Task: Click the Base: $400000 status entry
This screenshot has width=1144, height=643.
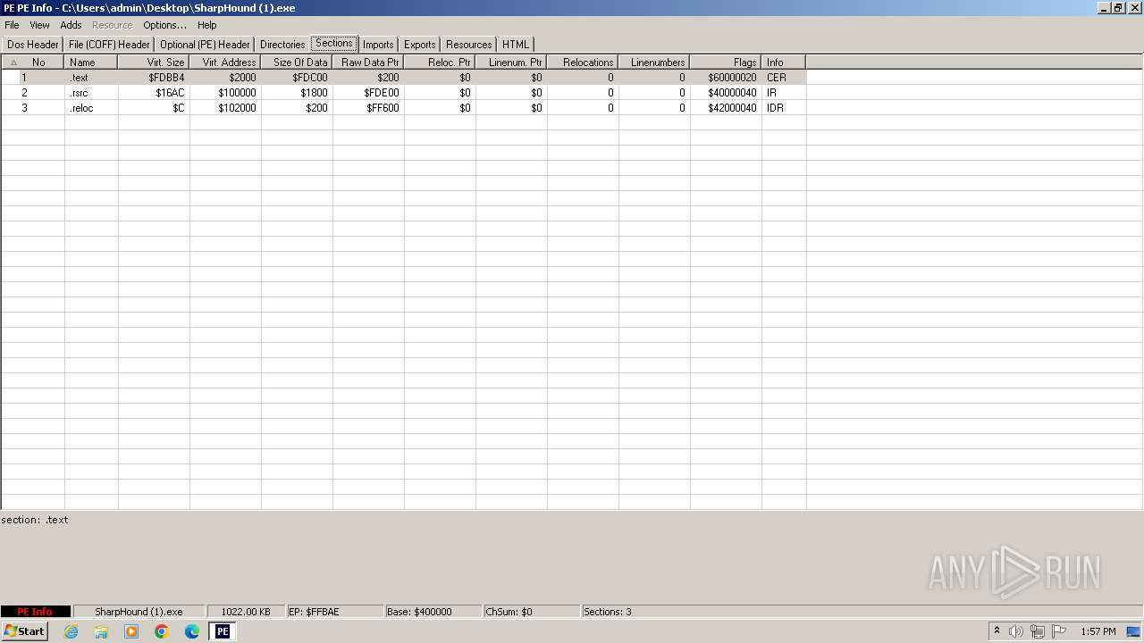Action: tap(433, 612)
